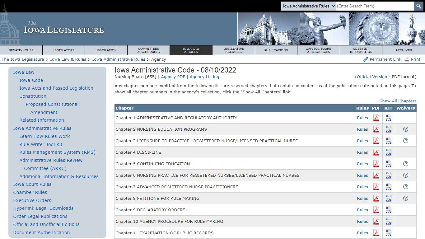Screen dimensions: 425x239
Task: Click the Iowa Legislature logo
Action: [x=64, y=28]
